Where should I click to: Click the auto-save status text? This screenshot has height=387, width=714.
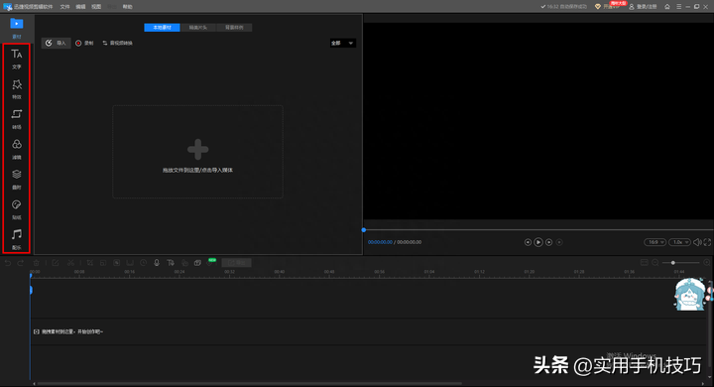coord(563,6)
